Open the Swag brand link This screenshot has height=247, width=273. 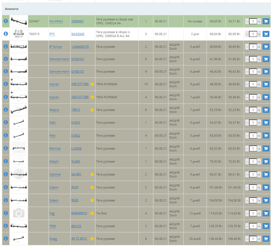(53, 239)
